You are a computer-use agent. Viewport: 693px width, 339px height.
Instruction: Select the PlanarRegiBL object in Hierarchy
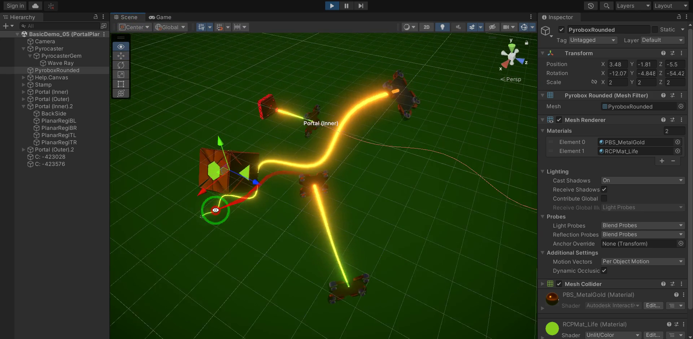coord(58,121)
